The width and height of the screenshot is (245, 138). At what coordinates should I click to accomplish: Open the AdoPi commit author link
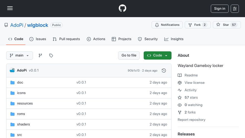pyautogui.click(x=22, y=71)
